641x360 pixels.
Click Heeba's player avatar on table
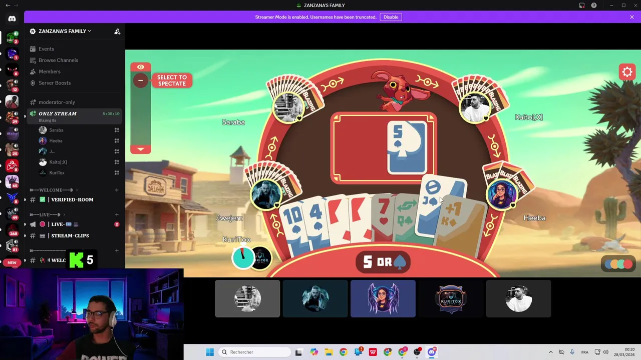point(501,195)
